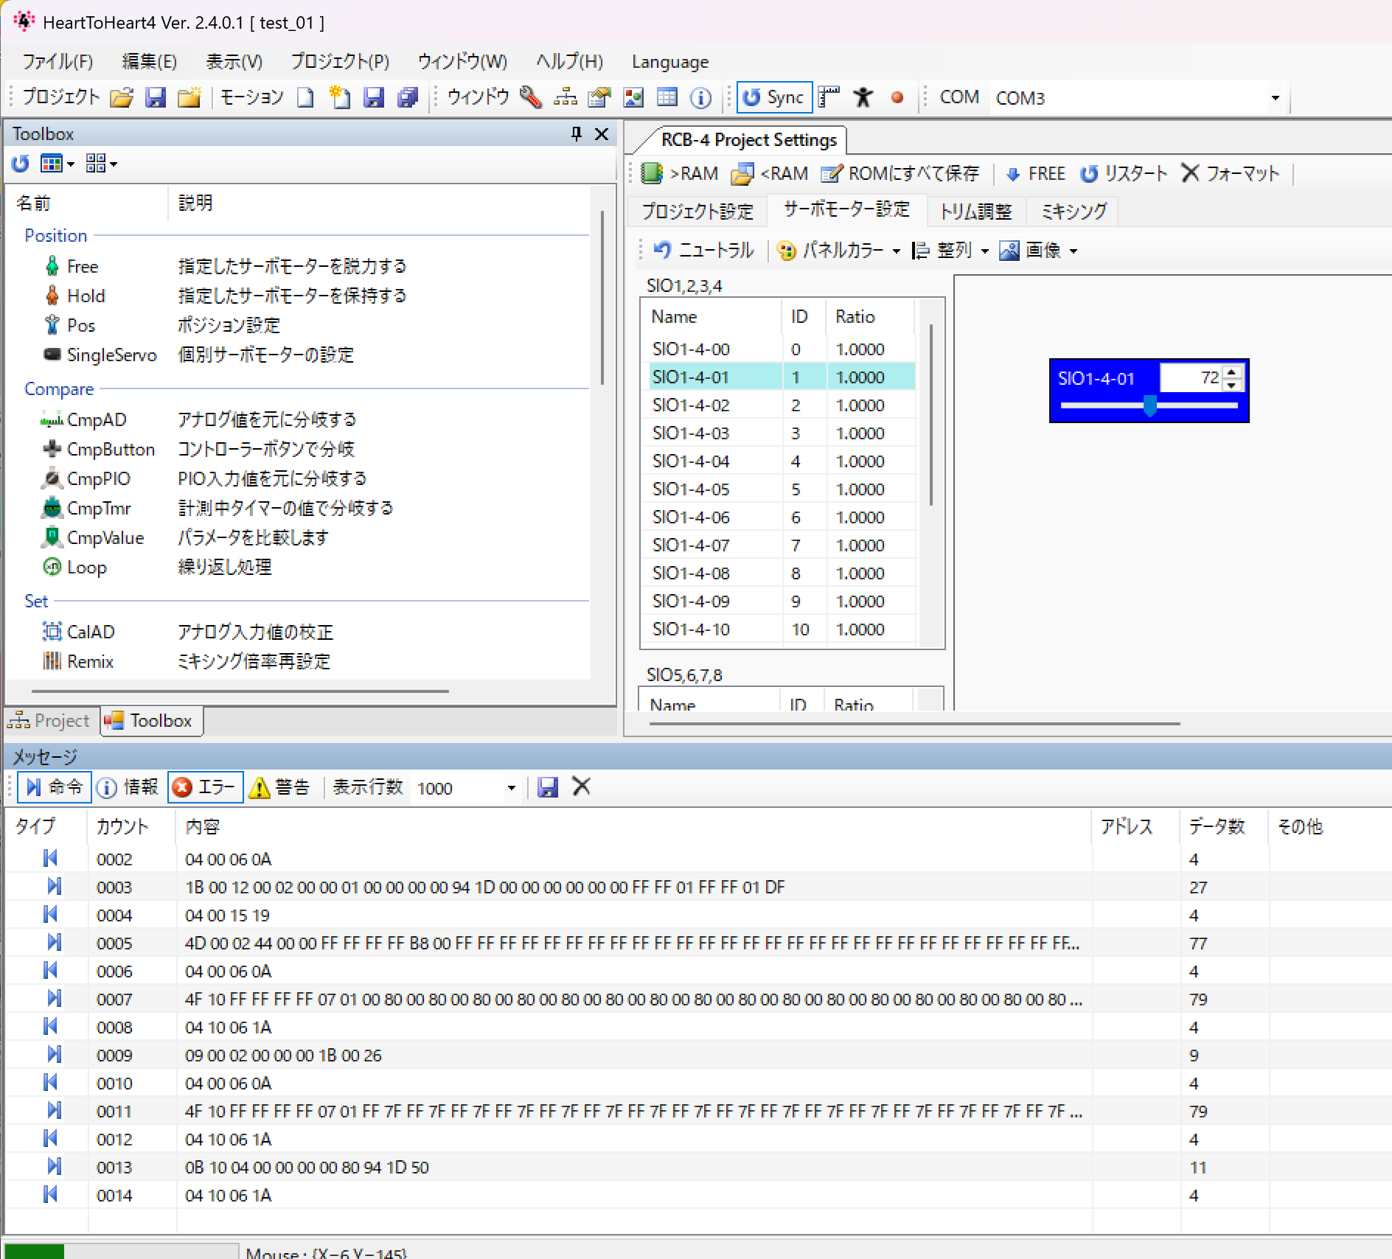The image size is (1392, 1259).
Task: Open the info window icon
Action: point(700,97)
